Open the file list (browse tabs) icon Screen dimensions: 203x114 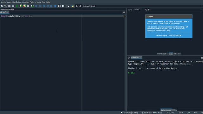9,6
